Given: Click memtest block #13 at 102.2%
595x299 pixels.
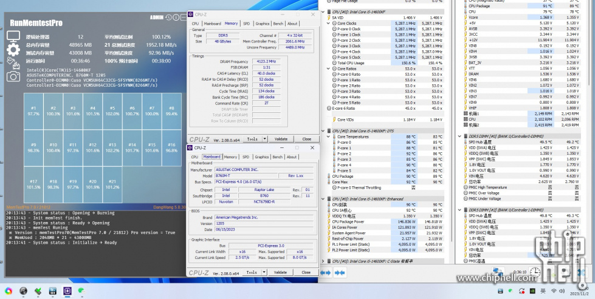Looking at the screenshot, I should pyautogui.click(x=112, y=147).
